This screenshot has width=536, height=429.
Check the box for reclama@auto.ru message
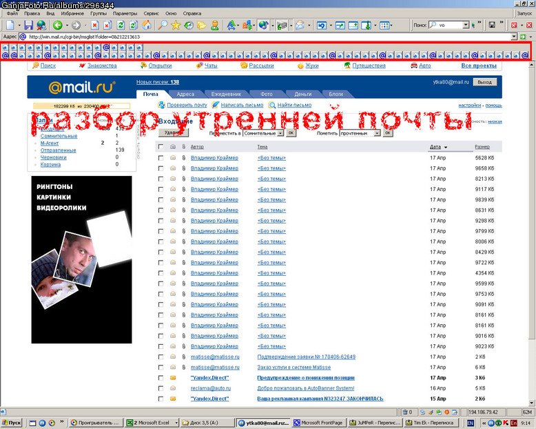(161, 388)
